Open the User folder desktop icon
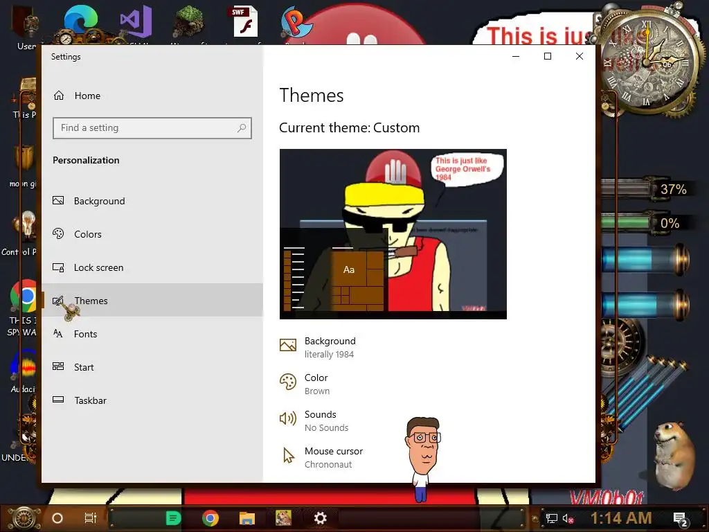The image size is (709, 532). 26,26
